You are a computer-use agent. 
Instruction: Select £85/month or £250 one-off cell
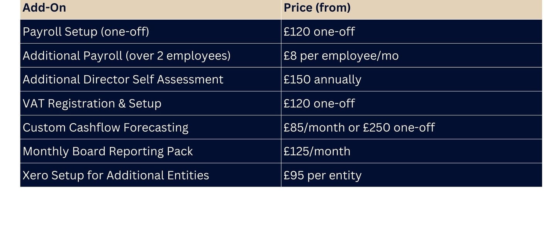[412, 127]
